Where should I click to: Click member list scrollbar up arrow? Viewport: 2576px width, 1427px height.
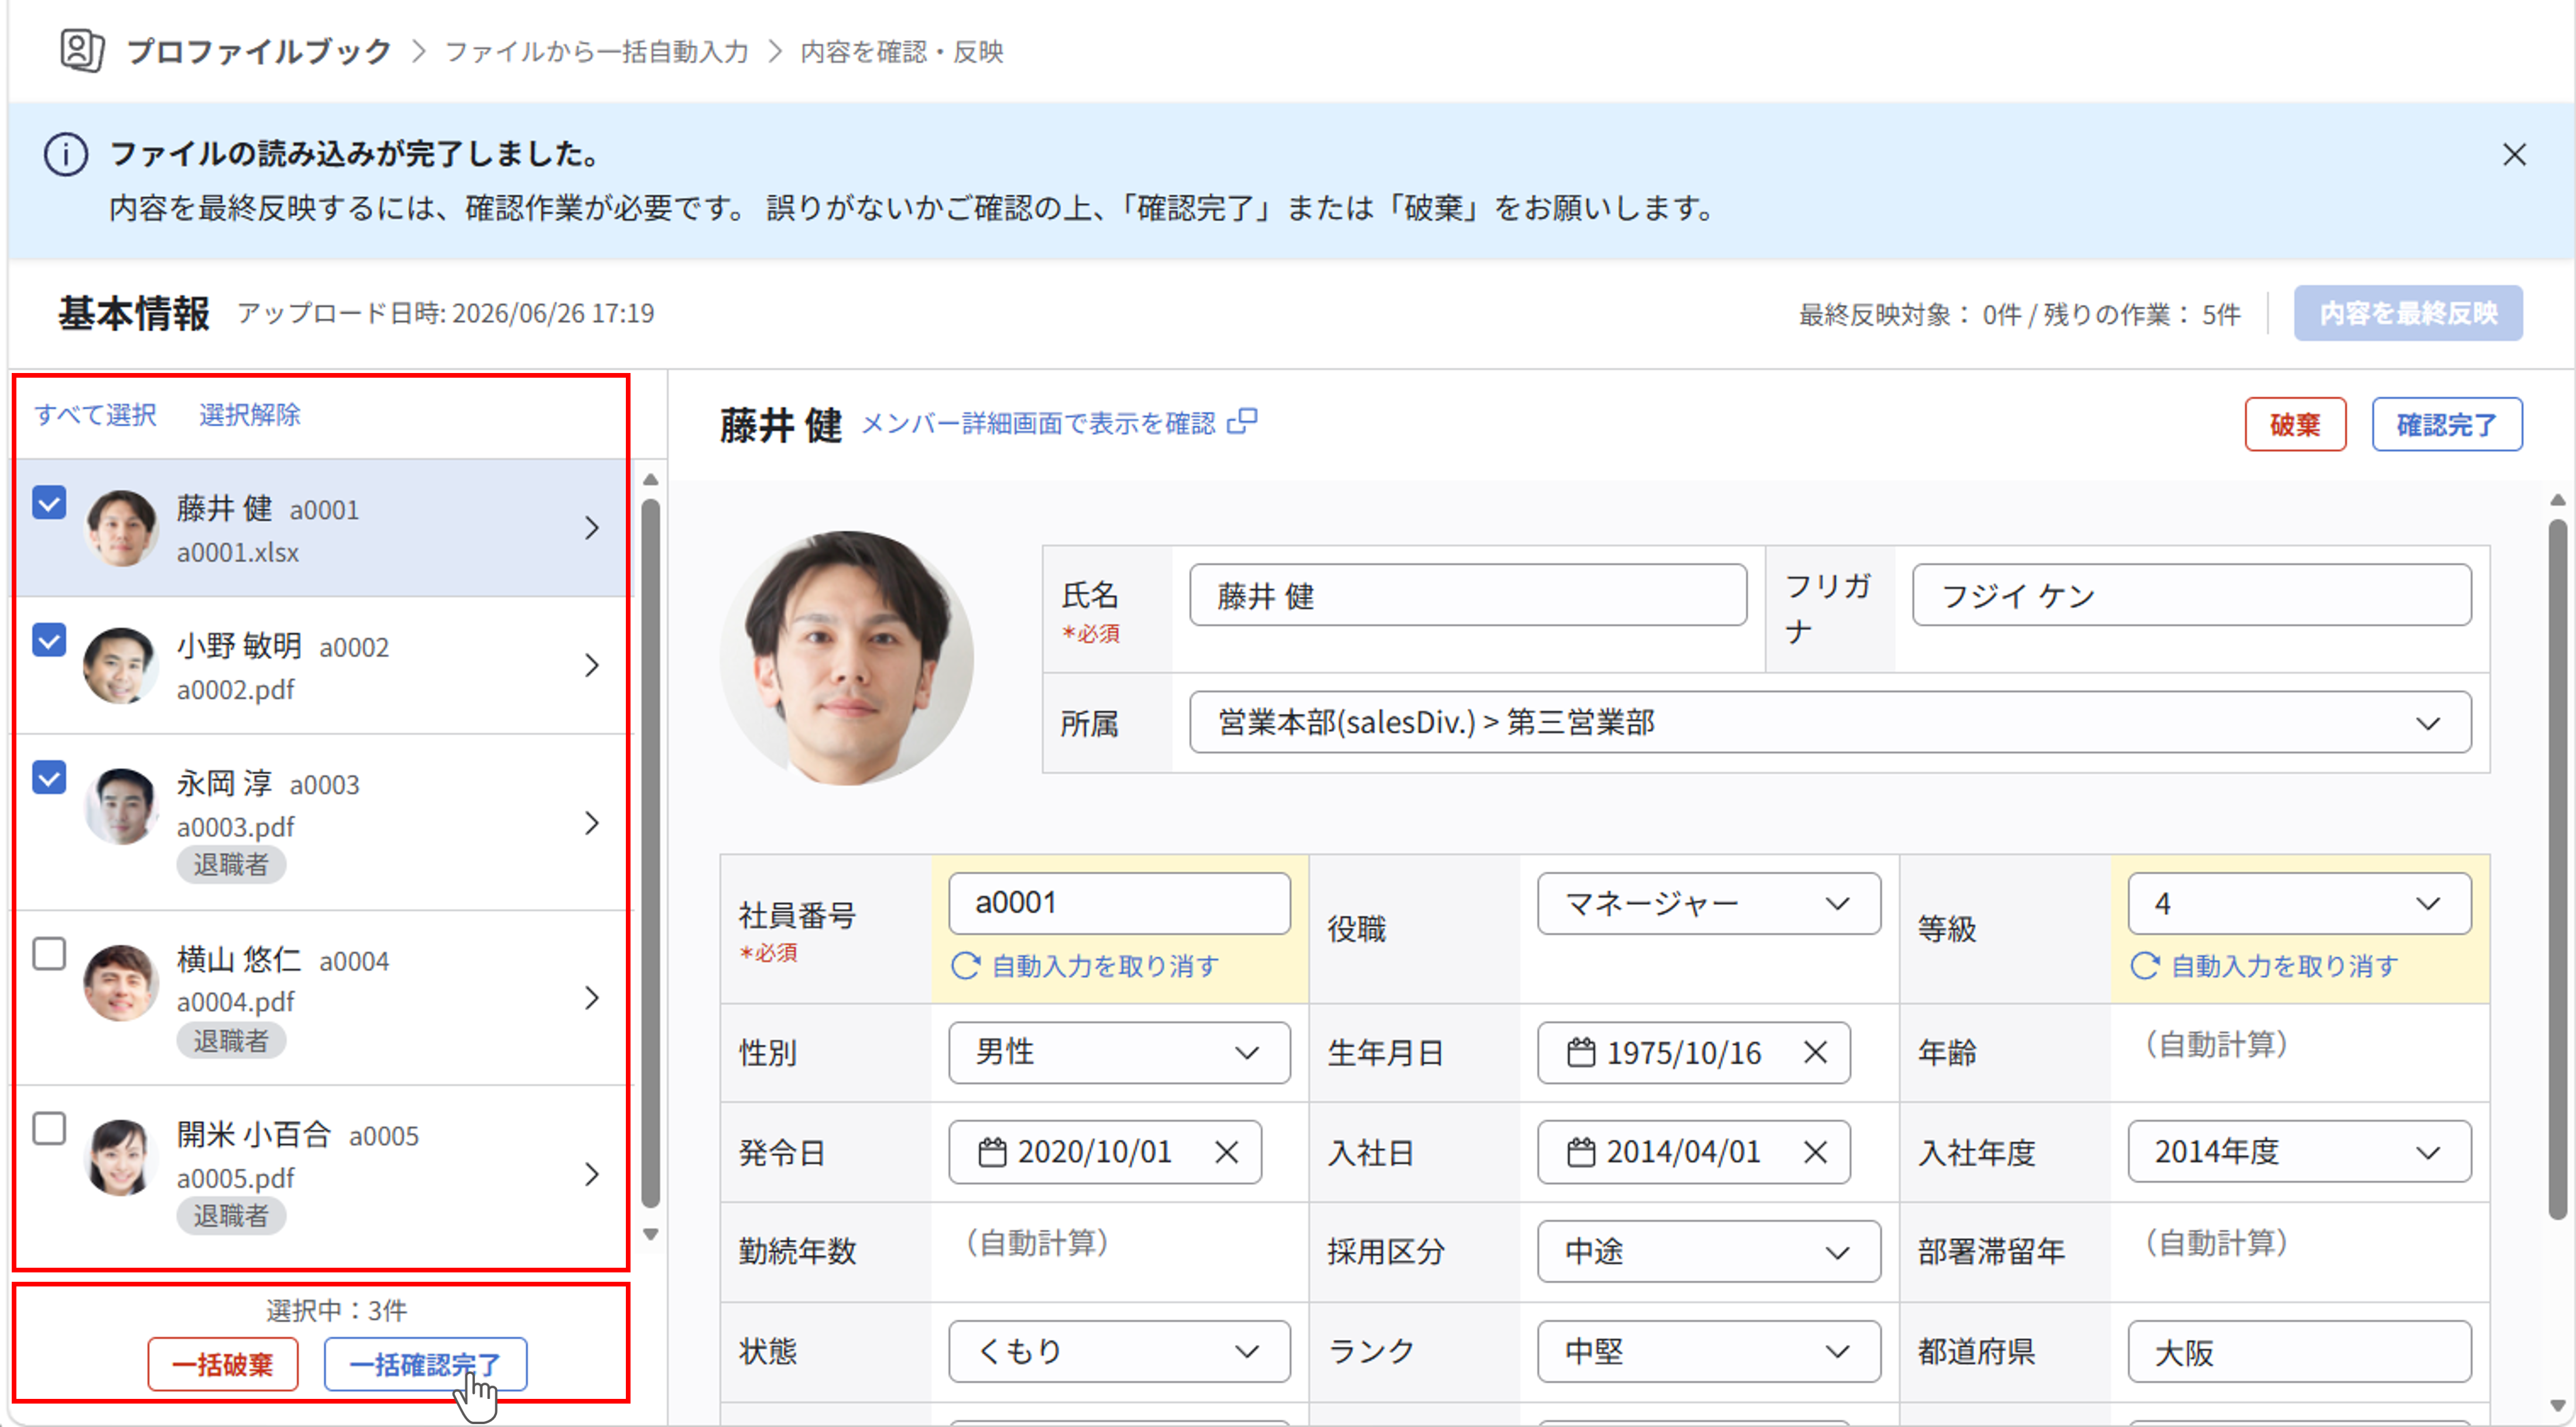[651, 480]
